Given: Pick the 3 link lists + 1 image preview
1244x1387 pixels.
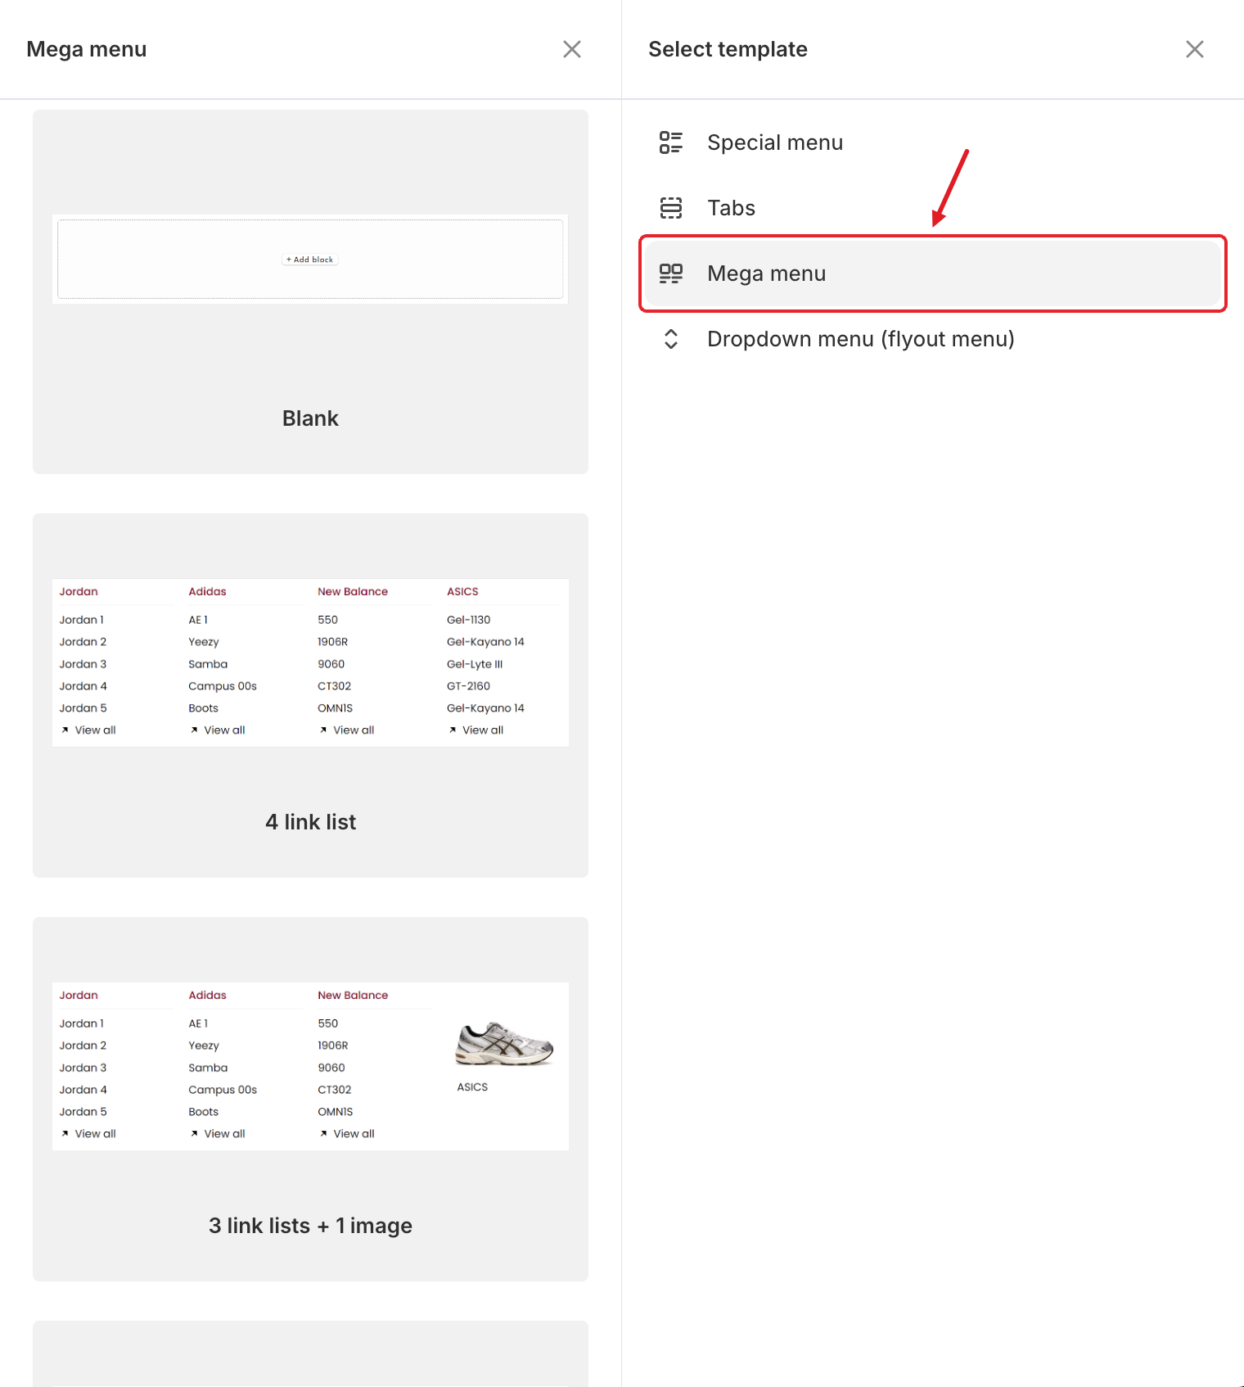Looking at the screenshot, I should click(310, 1066).
